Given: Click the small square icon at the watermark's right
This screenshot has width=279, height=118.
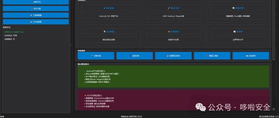Looking at the screenshot, I should pyautogui.click(x=274, y=109).
